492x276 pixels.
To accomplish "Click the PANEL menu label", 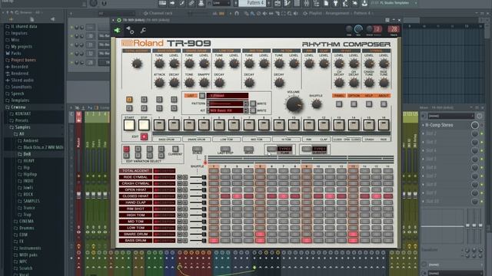I will click(339, 95).
